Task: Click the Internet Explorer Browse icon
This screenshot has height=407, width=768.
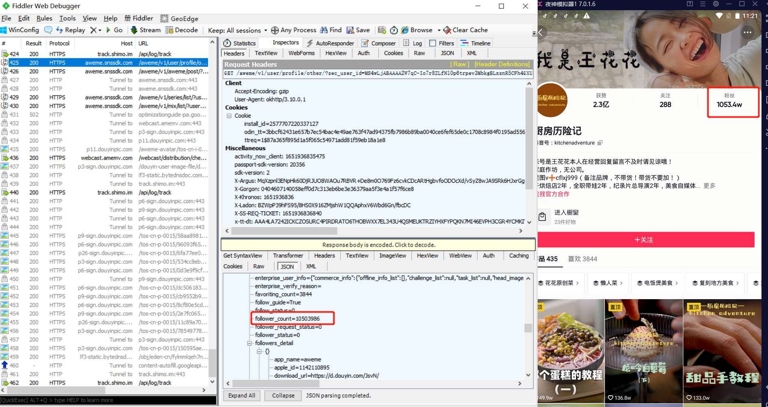Action: point(405,30)
